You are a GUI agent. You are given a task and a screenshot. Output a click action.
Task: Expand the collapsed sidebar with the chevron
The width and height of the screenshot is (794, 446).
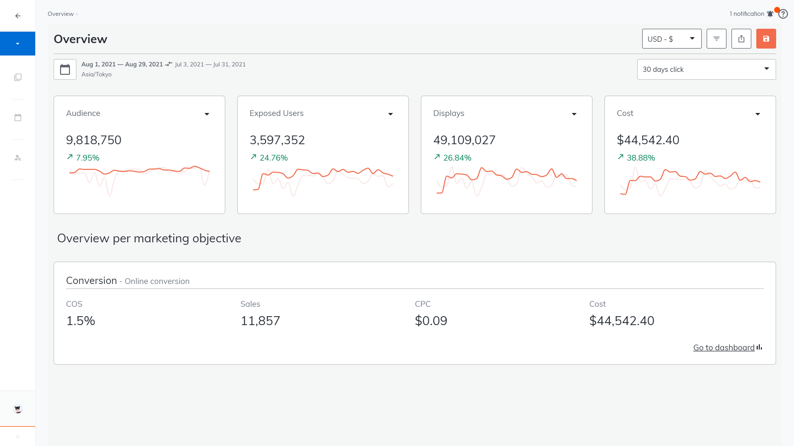coord(18,437)
